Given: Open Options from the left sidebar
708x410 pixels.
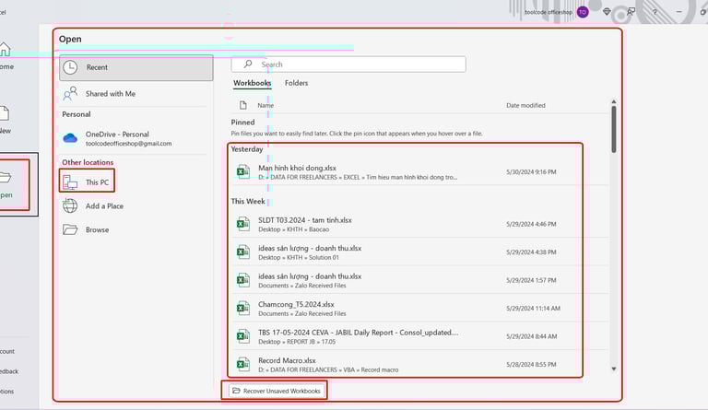Looking at the screenshot, I should [x=6, y=391].
